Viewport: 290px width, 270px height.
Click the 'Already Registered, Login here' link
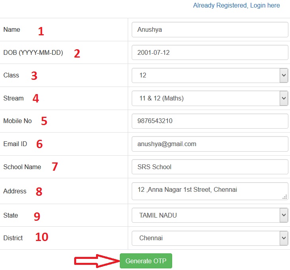pyautogui.click(x=236, y=6)
